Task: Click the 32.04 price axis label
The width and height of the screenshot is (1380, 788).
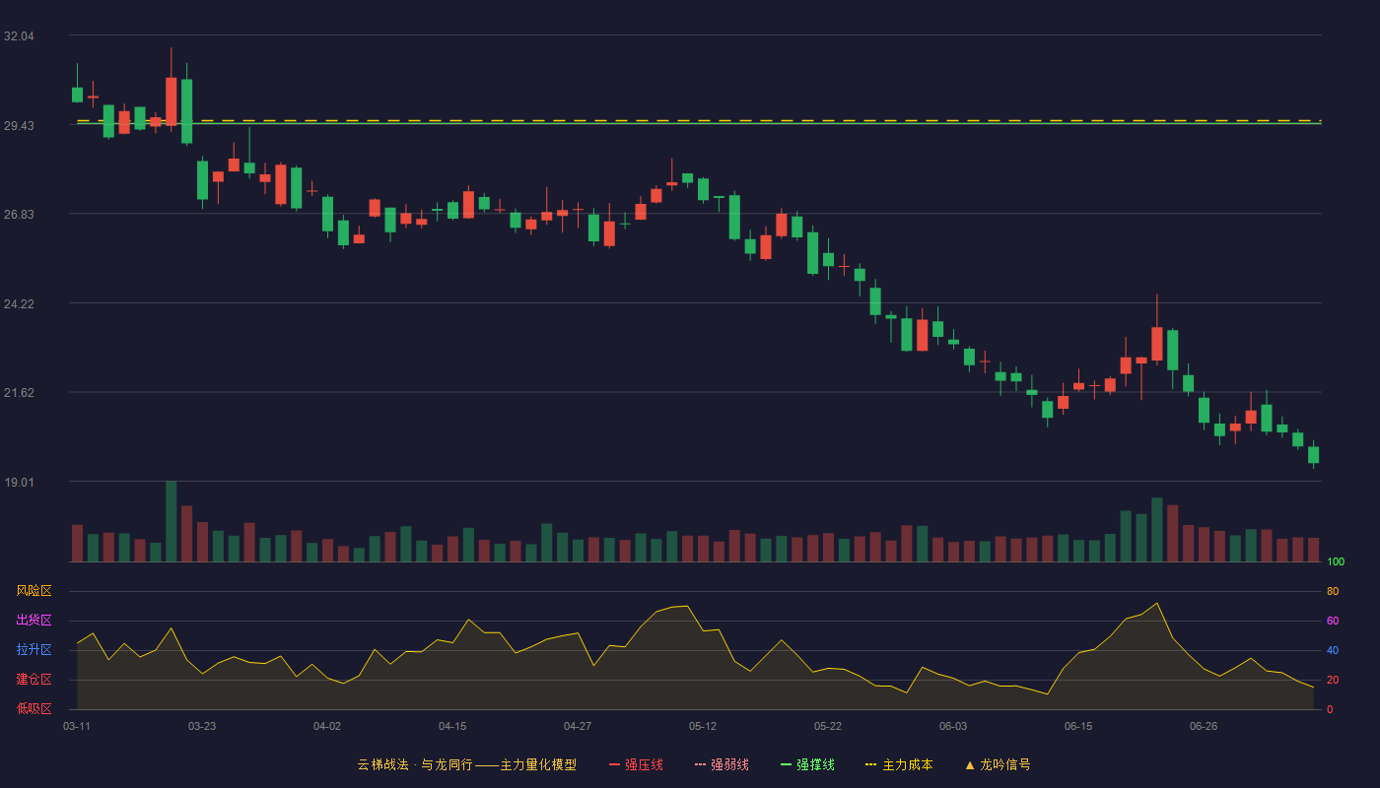Action: click(x=19, y=36)
